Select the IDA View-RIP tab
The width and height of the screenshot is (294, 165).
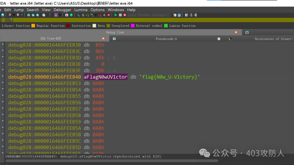pos(51,39)
